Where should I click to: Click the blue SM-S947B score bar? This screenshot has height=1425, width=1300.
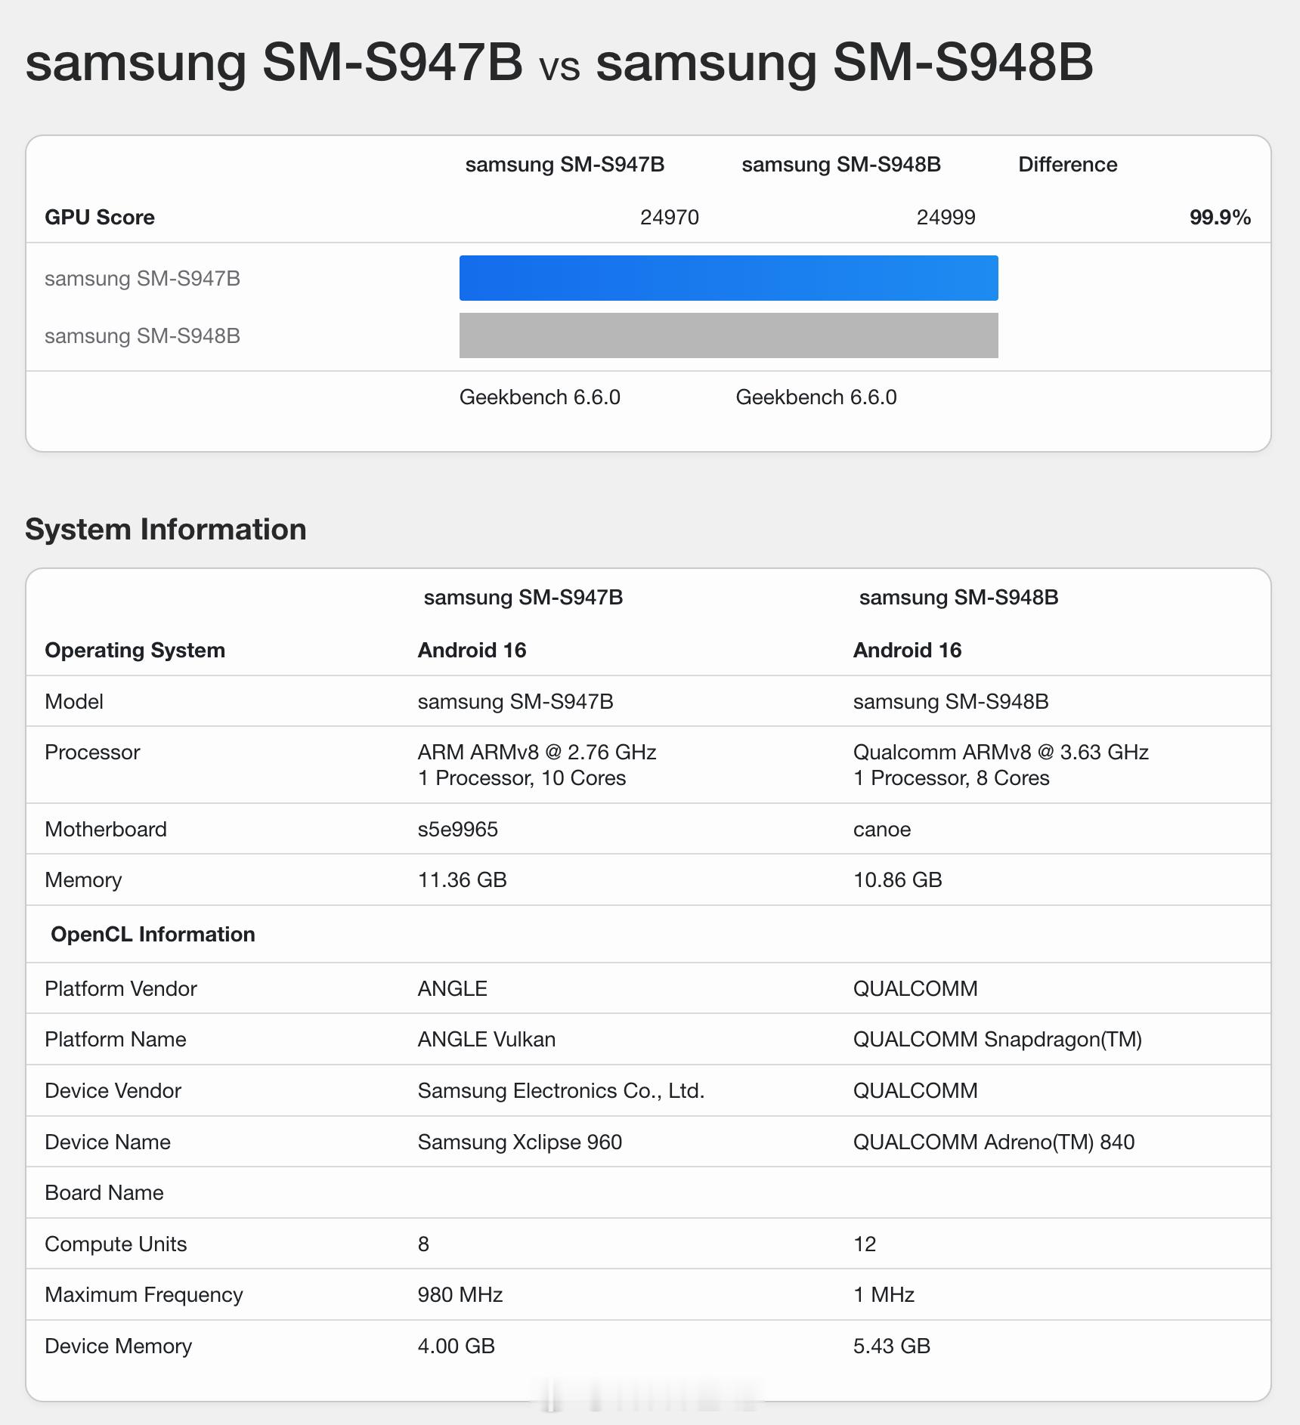729,278
